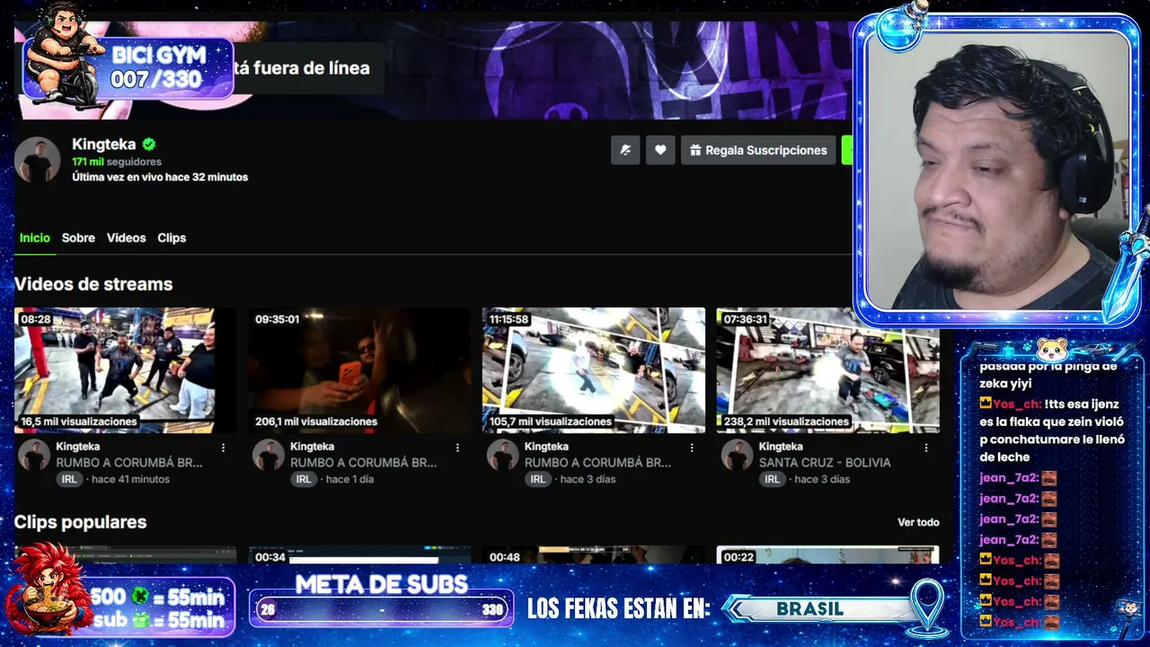Click the 'Videos de streams' heading

pos(93,284)
